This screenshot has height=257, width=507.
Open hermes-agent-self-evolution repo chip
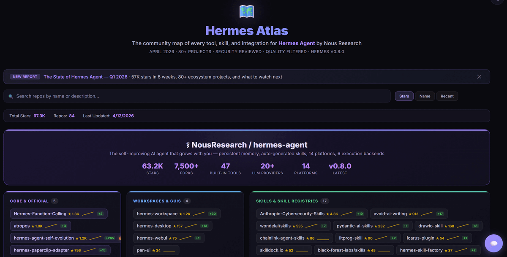click(x=65, y=238)
